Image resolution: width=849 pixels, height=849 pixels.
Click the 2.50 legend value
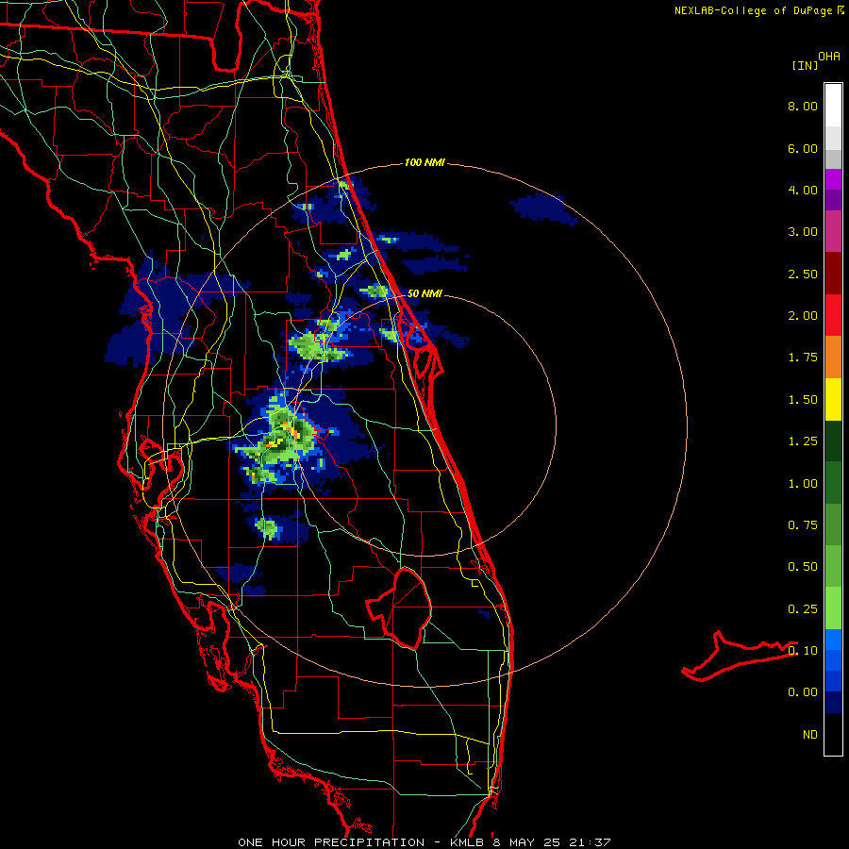click(803, 274)
